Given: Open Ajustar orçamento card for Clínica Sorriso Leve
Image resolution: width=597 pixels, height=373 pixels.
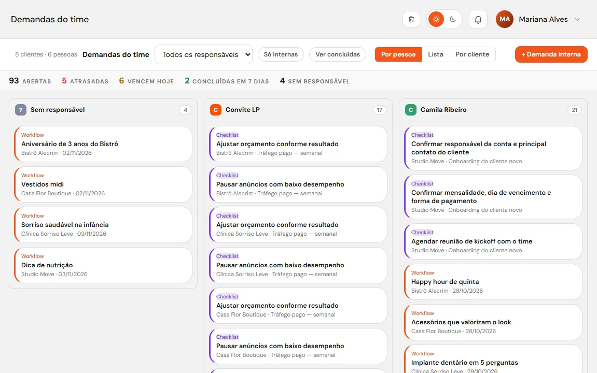Looking at the screenshot, I should (298, 225).
